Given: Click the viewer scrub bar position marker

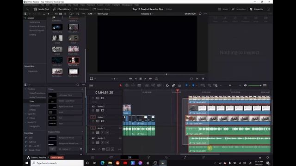Looking at the screenshot, I should [x=166, y=74].
